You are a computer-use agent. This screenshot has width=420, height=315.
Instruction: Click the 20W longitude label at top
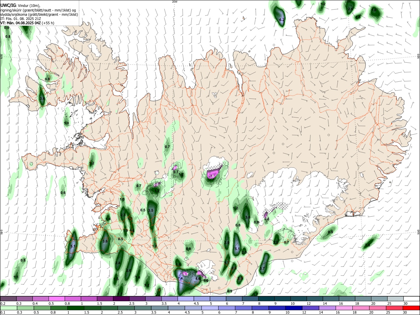175,2
